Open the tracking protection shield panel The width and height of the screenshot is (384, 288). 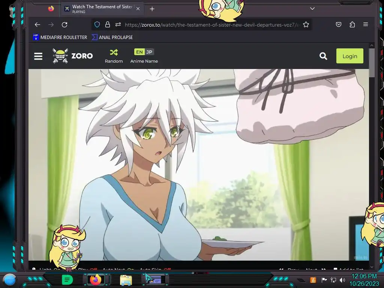(97, 24)
